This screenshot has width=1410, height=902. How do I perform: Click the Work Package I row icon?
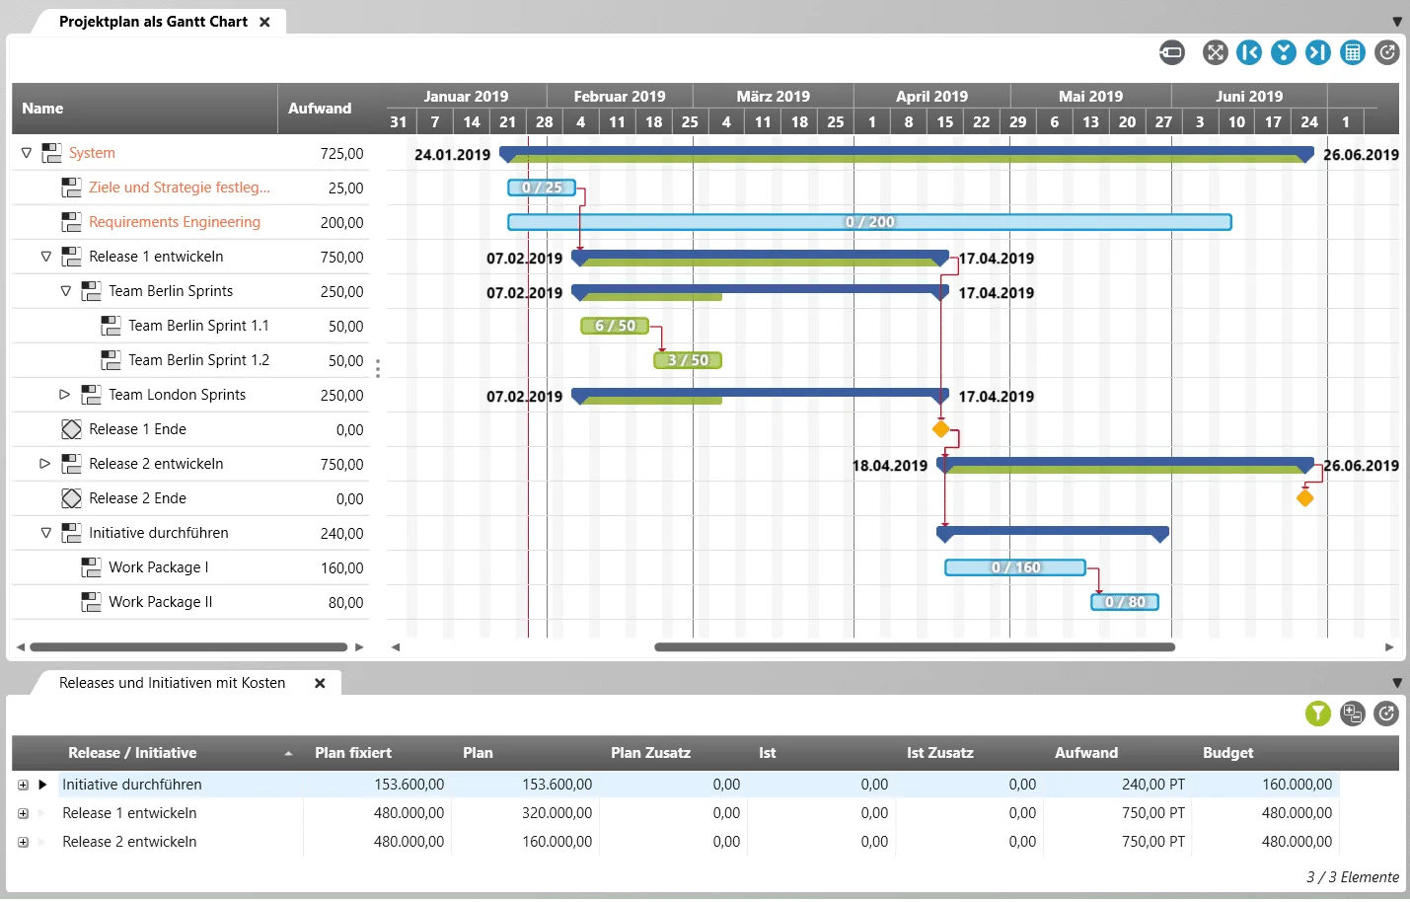(x=91, y=567)
